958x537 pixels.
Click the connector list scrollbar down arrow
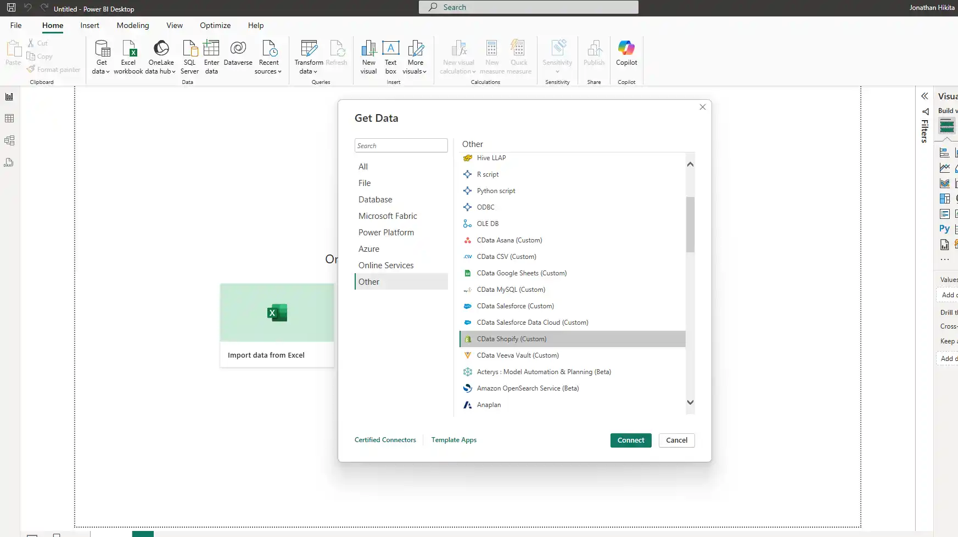(x=690, y=403)
